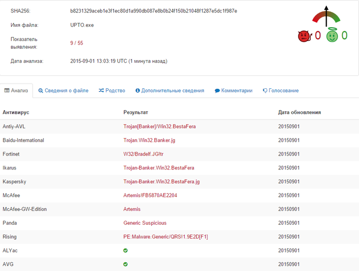359x271 pixels.
Task: Click the community score gauge meter
Action: pyautogui.click(x=326, y=16)
